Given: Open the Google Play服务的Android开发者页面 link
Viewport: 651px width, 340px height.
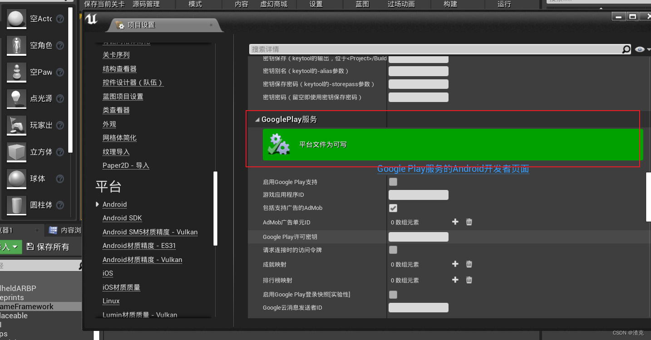Looking at the screenshot, I should [453, 169].
